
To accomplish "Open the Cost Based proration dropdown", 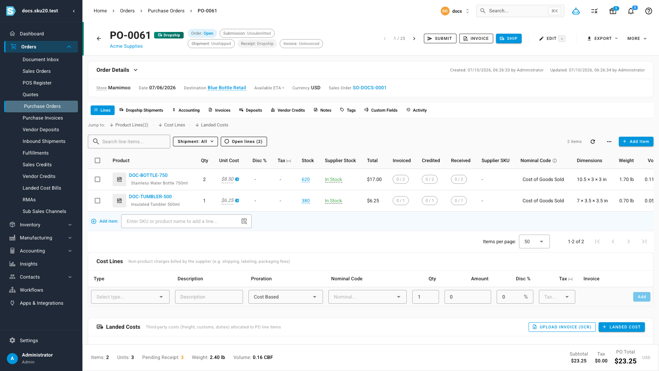I will click(286, 297).
